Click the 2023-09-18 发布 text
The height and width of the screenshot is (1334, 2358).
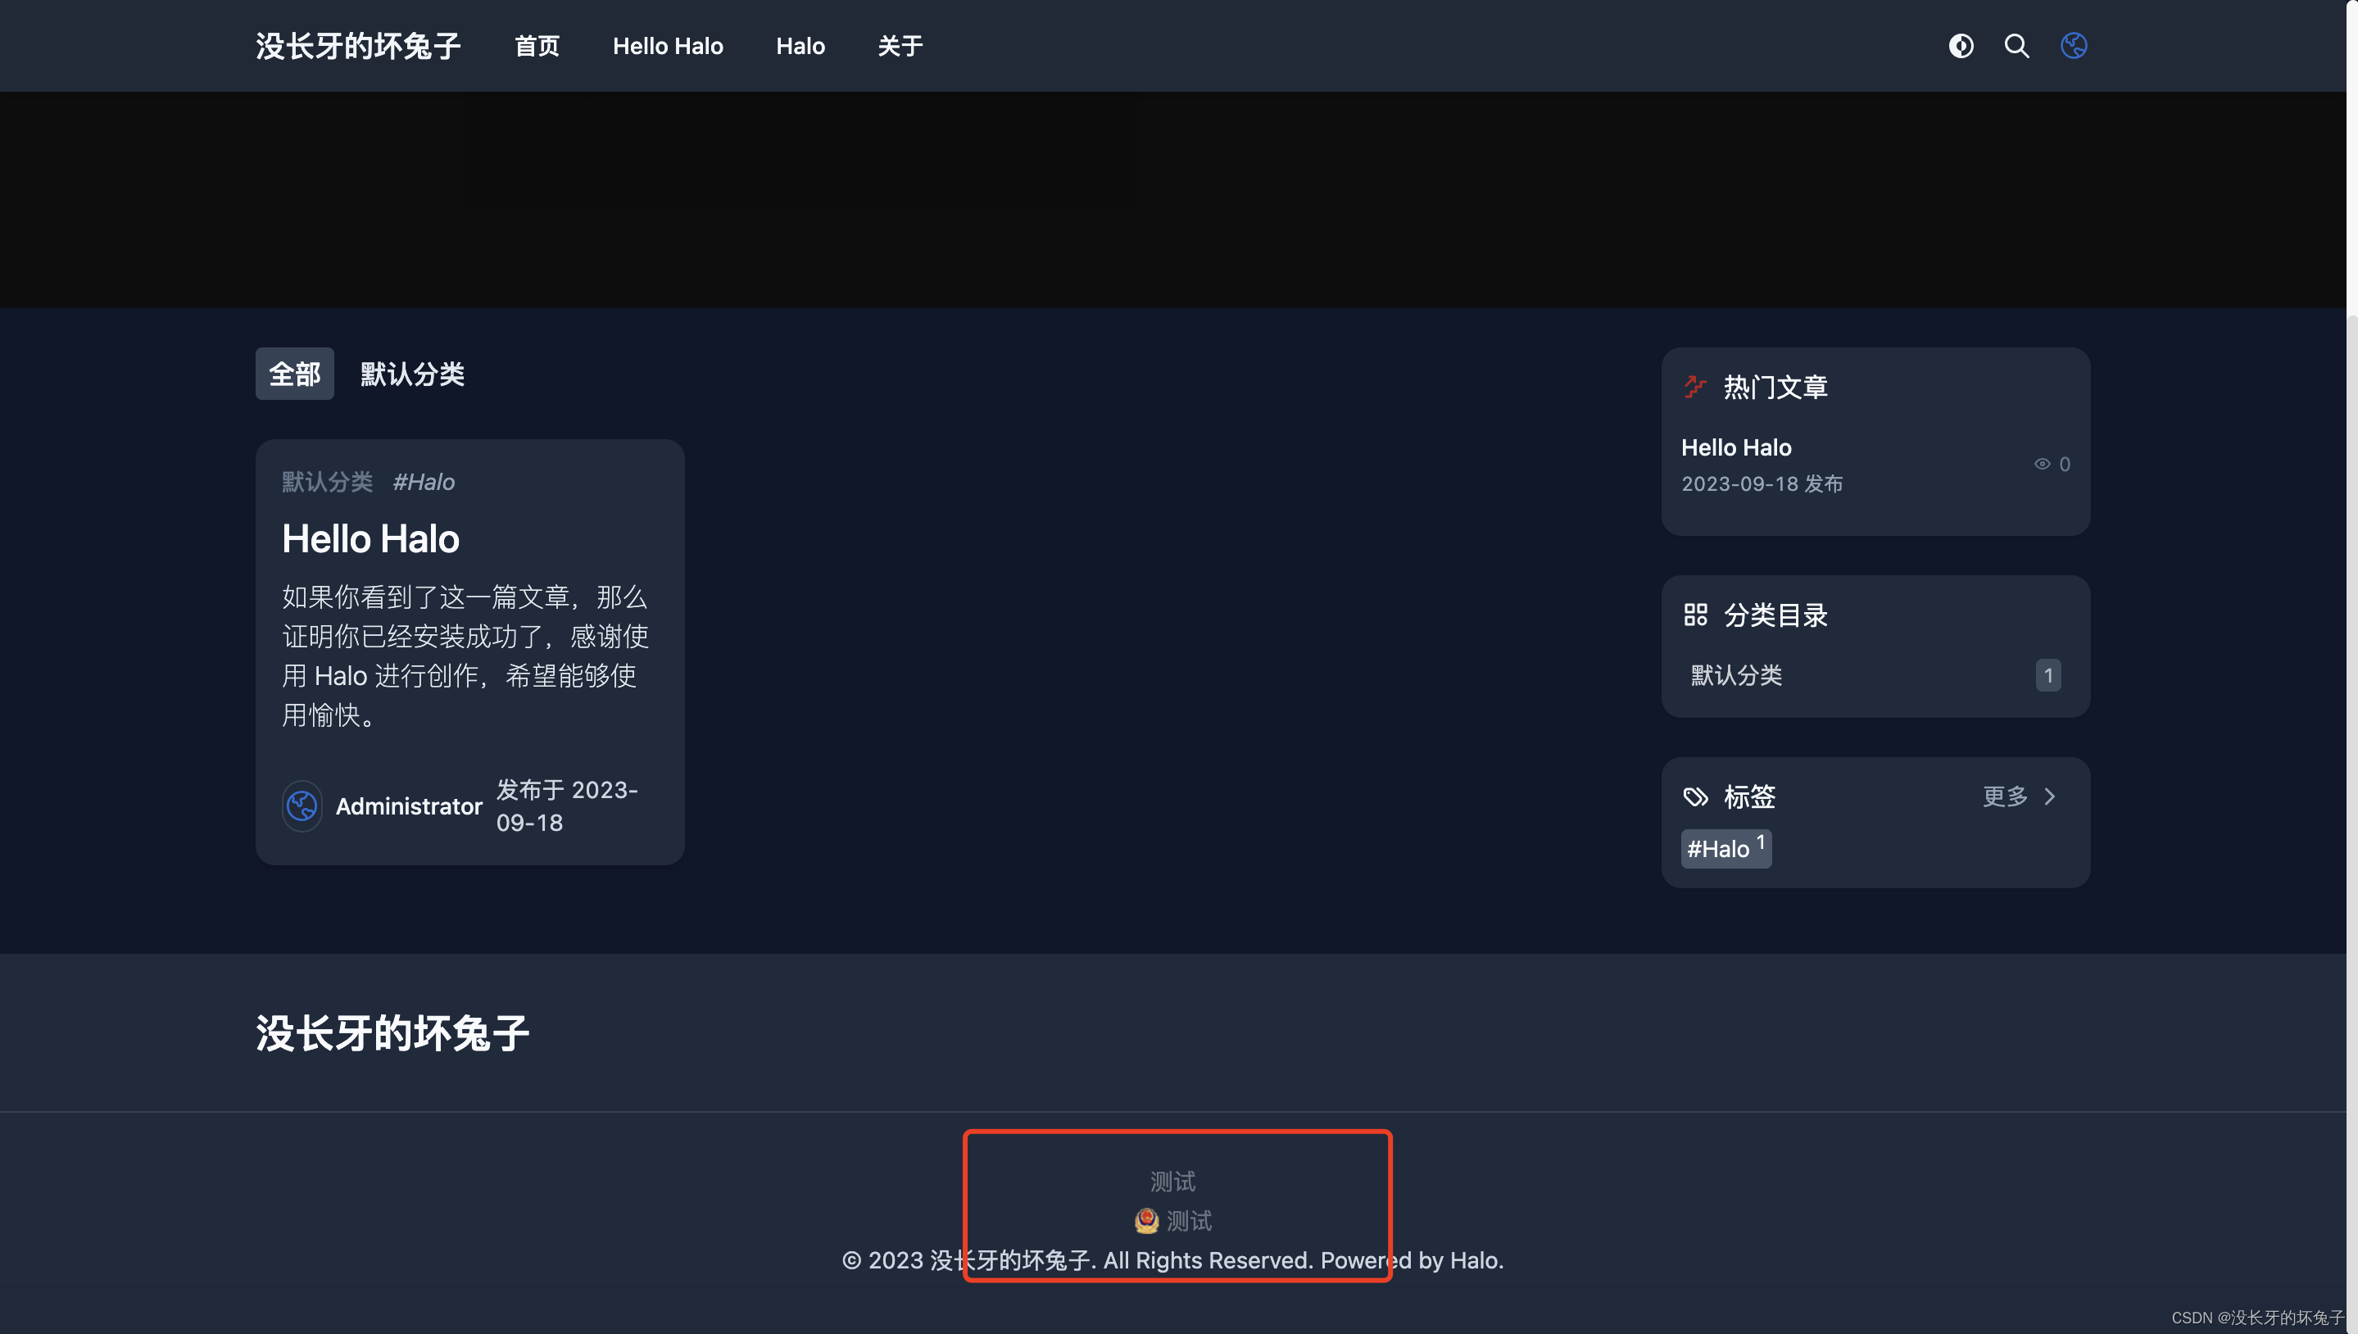[x=1762, y=483]
